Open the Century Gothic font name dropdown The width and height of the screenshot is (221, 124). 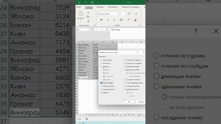click(118, 14)
